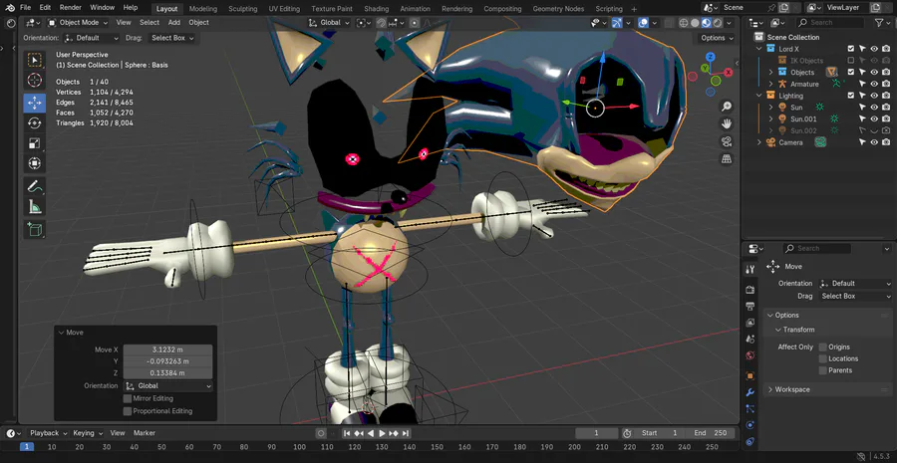Open the Add menu in viewport

[173, 22]
